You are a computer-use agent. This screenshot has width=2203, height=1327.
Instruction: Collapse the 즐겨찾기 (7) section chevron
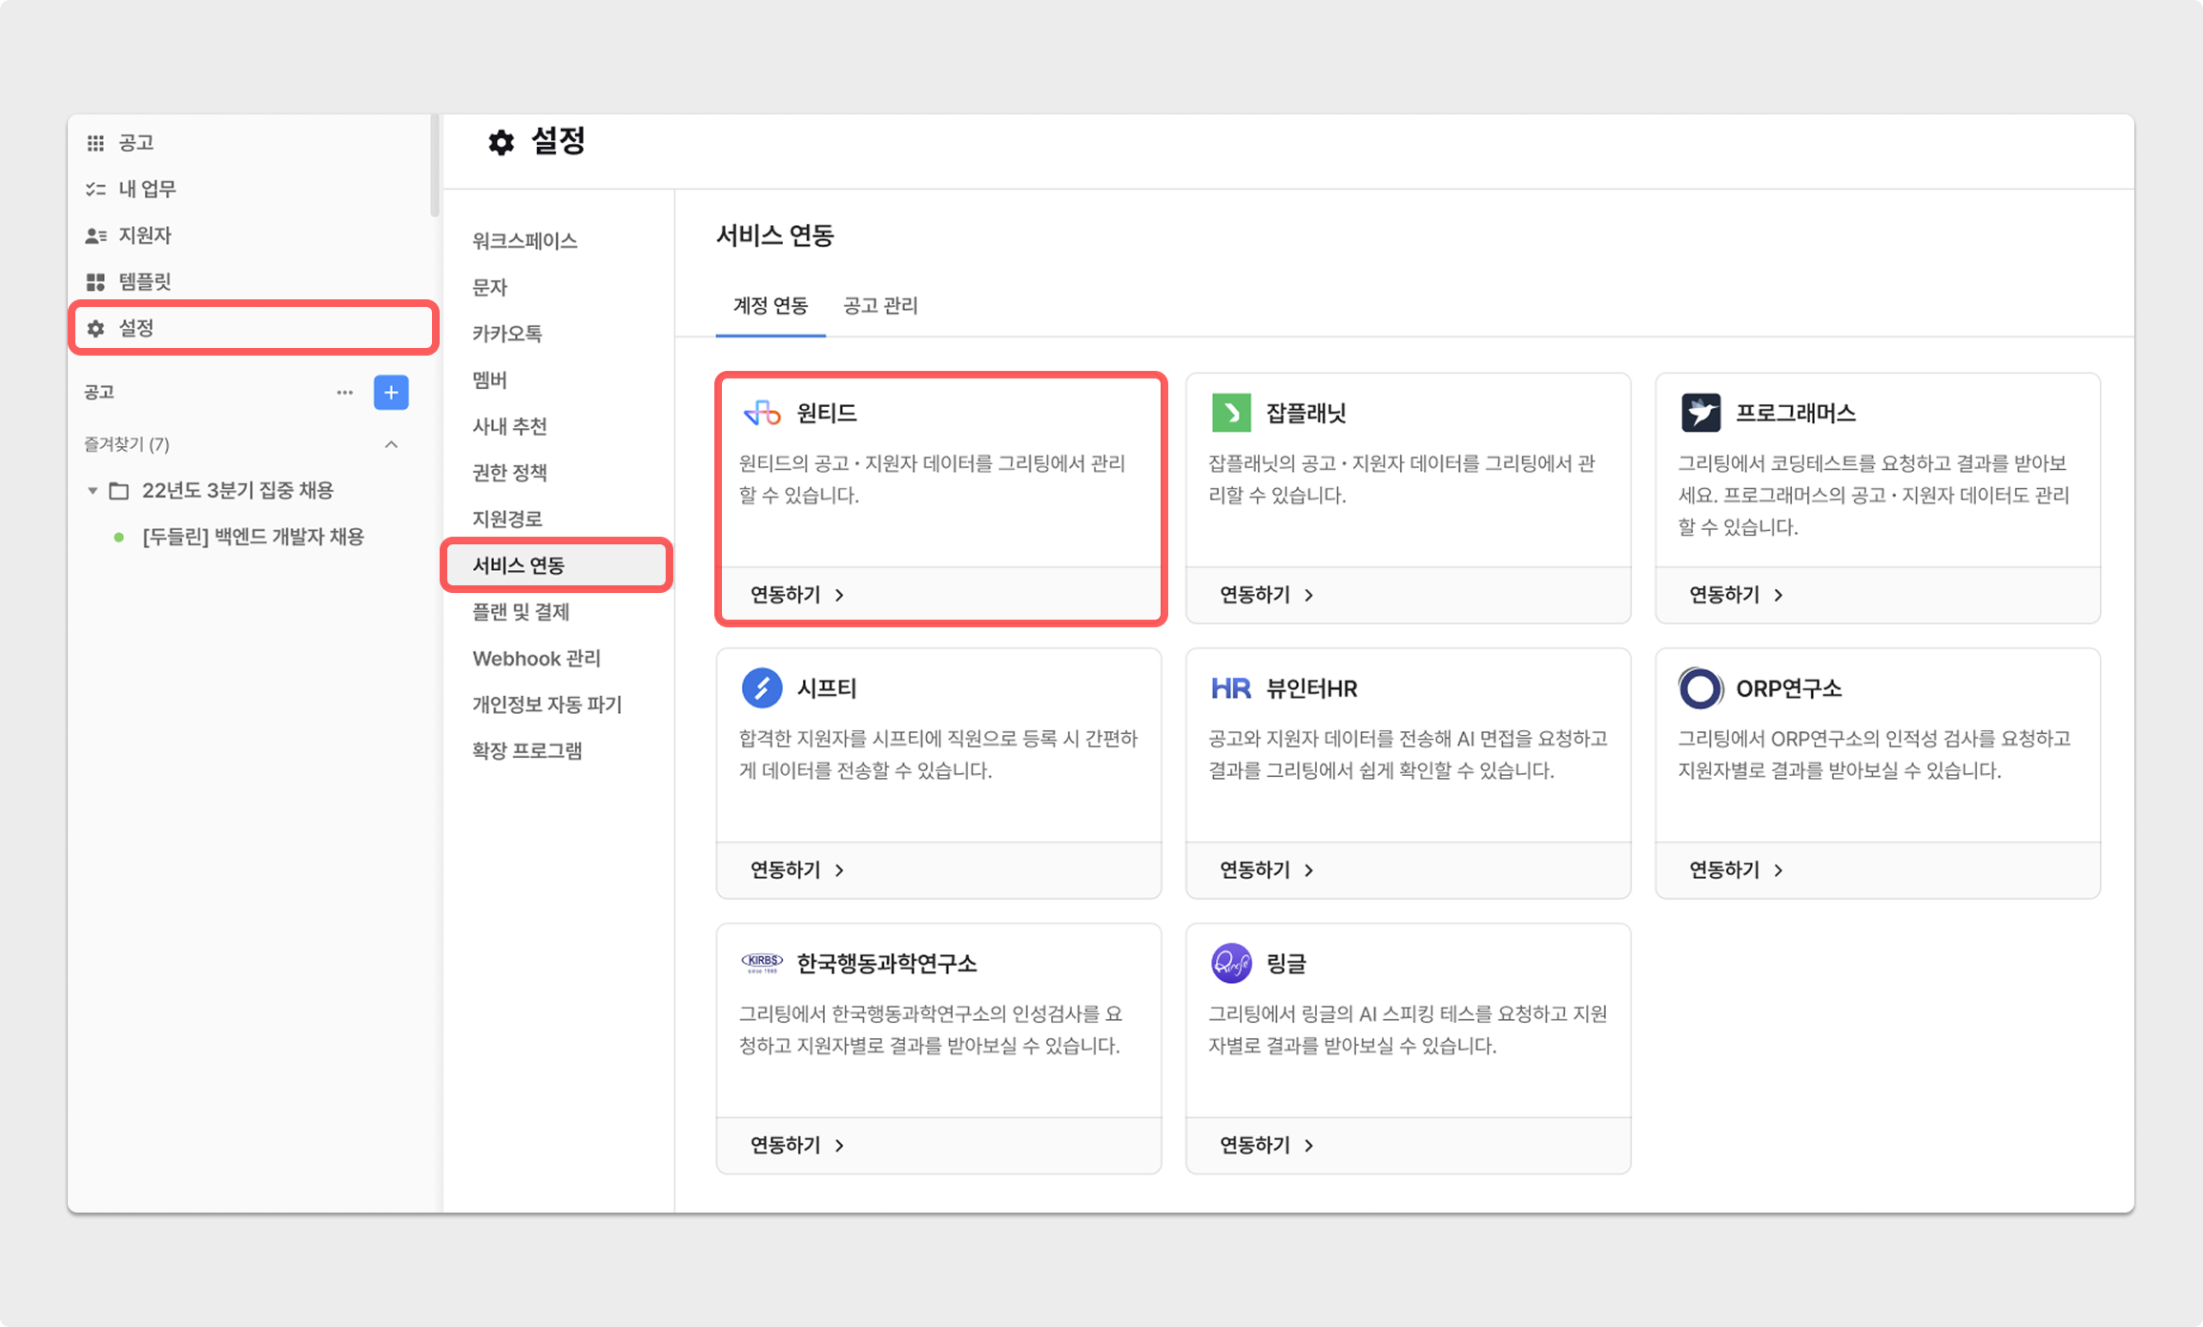[x=391, y=444]
